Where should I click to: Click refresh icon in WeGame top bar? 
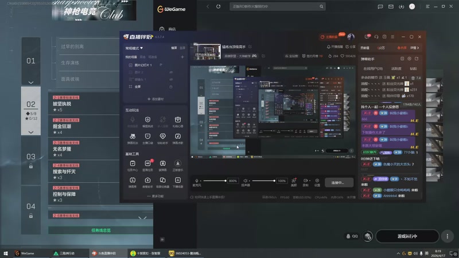(x=219, y=6)
